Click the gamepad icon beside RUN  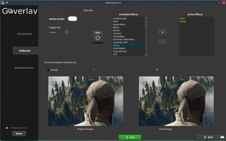click(222, 137)
